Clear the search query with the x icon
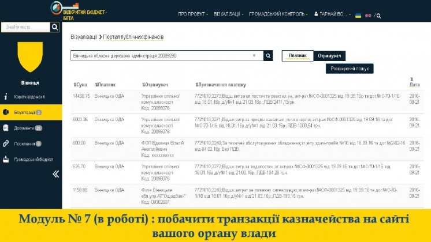 pyautogui.click(x=254, y=56)
